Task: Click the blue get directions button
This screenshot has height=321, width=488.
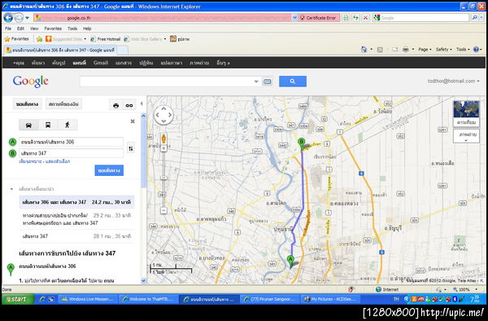Action: (x=109, y=170)
